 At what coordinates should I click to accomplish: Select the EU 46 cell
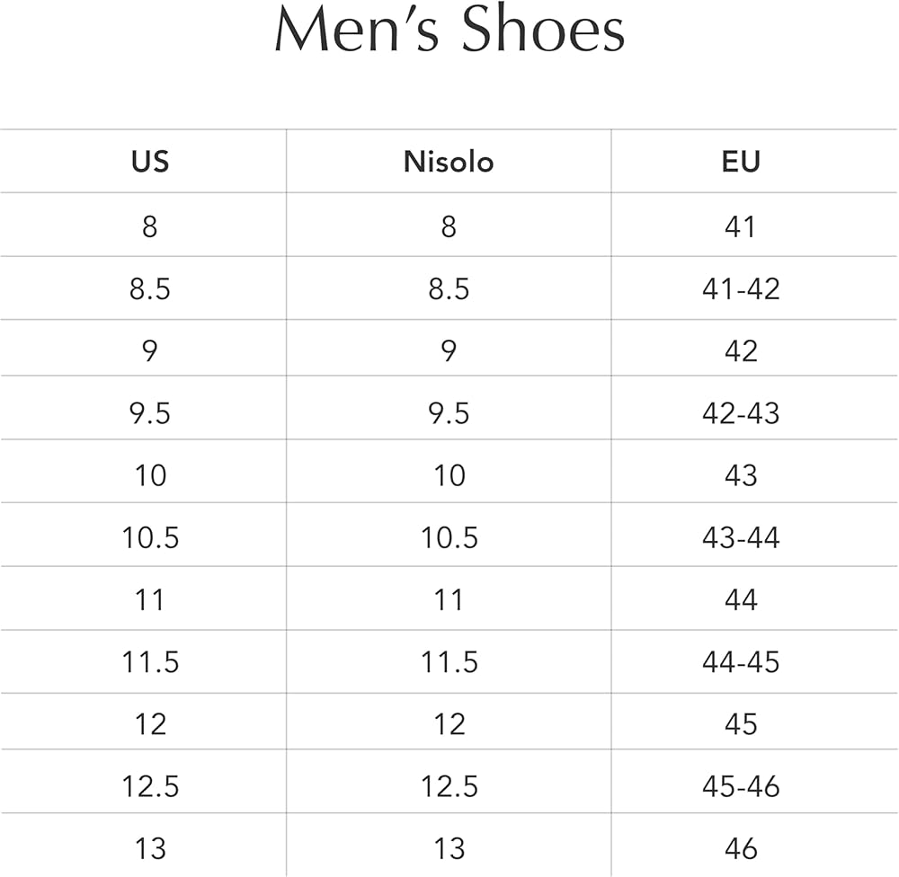tap(741, 848)
